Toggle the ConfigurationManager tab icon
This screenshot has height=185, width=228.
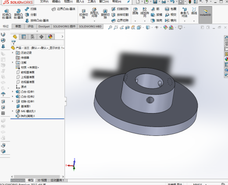click(32, 37)
